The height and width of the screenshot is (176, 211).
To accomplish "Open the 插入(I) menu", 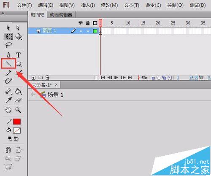I will (88, 5).
